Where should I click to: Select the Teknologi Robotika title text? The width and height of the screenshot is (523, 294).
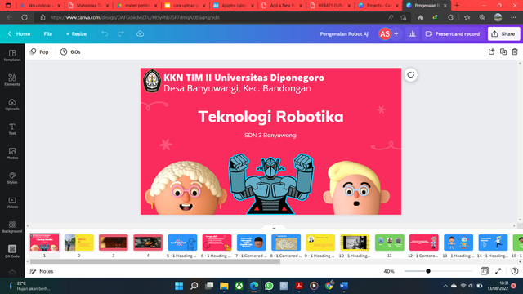[270, 117]
